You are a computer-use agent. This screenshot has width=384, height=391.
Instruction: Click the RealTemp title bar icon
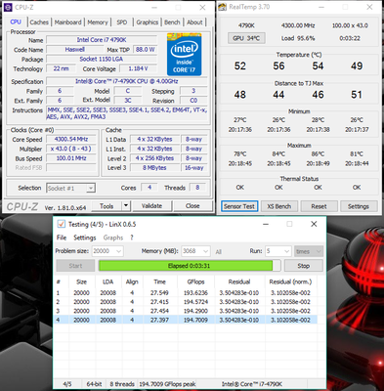coord(222,7)
